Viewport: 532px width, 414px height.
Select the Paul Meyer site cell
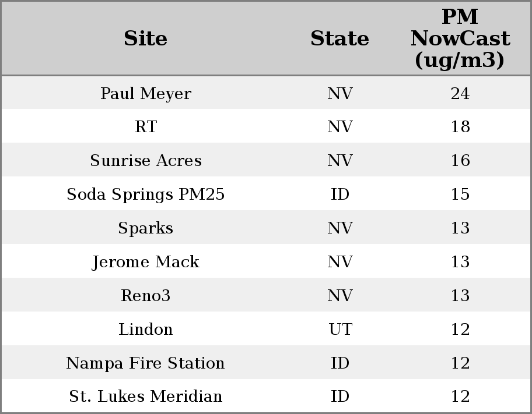(146, 94)
